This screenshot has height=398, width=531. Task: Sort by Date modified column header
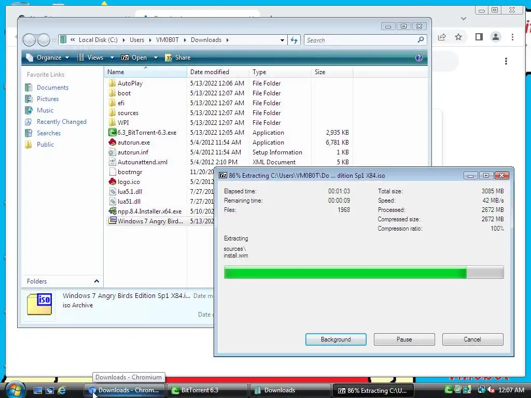click(x=218, y=72)
